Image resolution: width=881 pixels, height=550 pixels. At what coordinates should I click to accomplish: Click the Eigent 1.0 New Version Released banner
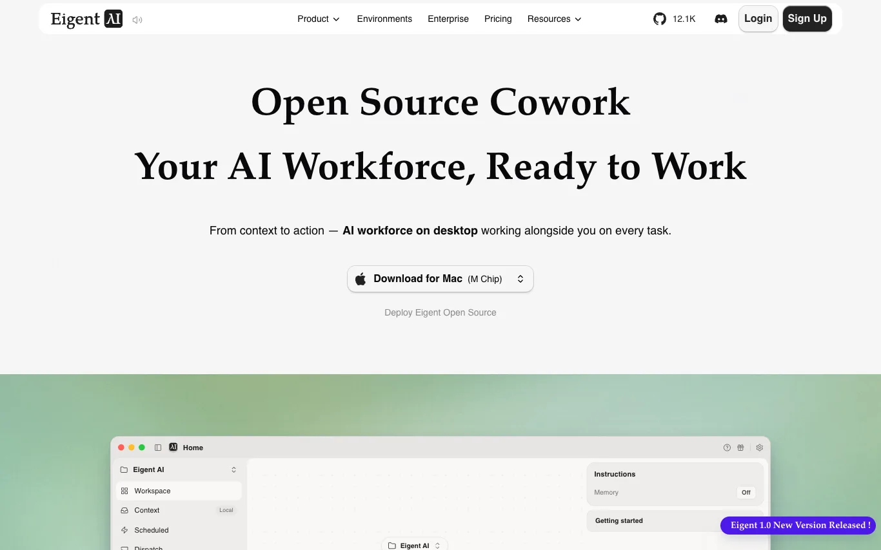[798, 526]
